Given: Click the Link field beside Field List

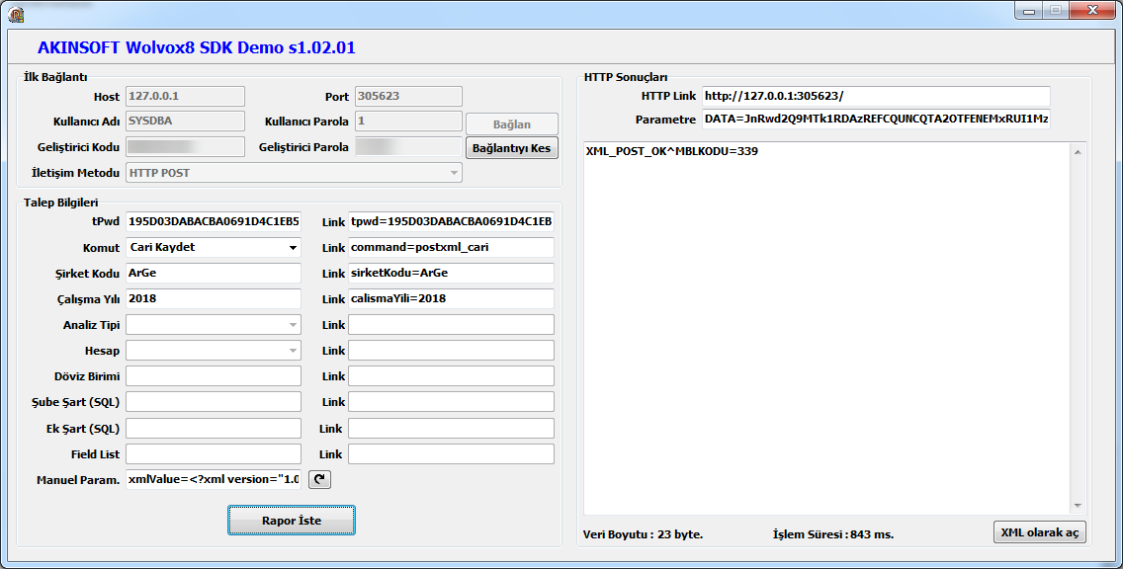Looking at the screenshot, I should 451,453.
